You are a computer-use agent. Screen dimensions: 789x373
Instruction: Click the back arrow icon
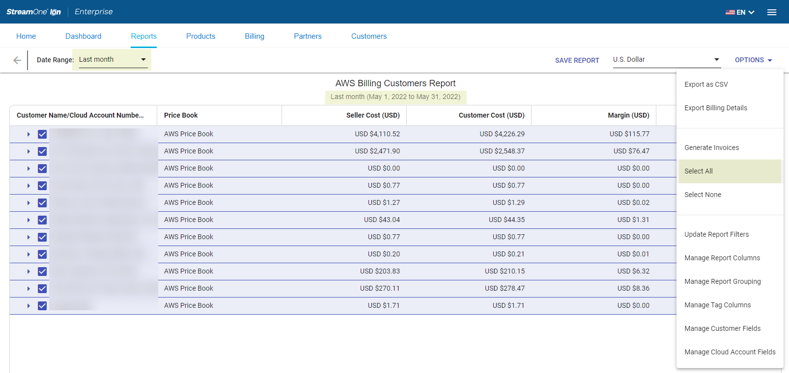tap(17, 60)
